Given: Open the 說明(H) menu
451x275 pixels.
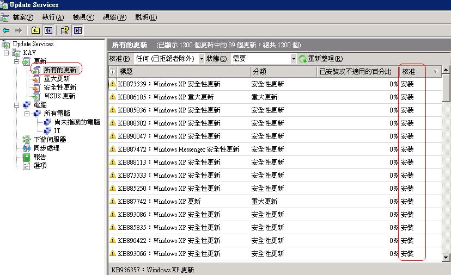Looking at the screenshot, I should click(x=146, y=17).
